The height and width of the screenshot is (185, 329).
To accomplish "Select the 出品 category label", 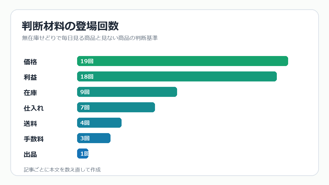I will point(30,154).
